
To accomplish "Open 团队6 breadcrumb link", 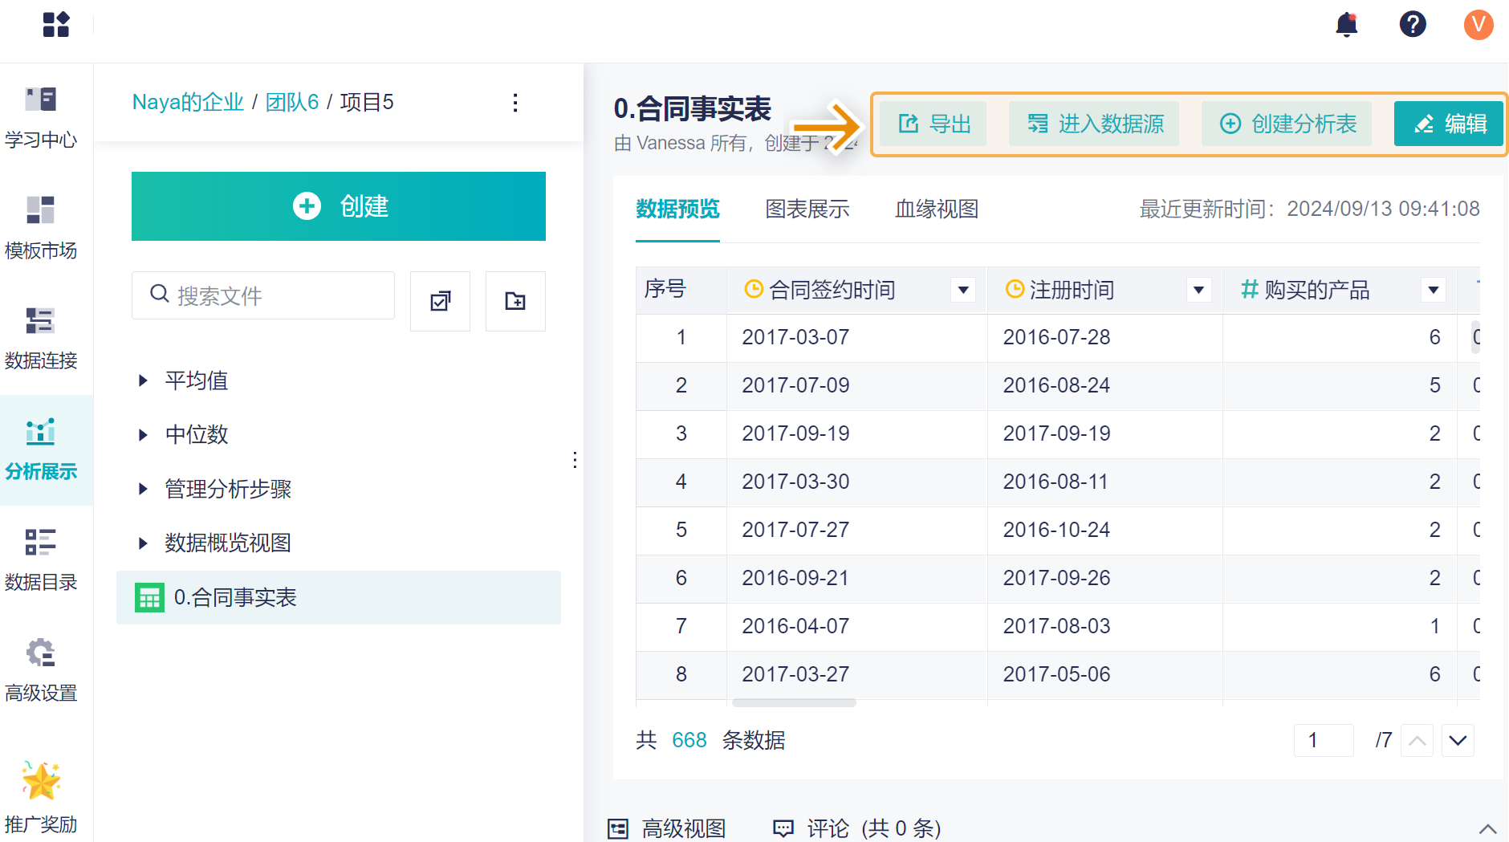I will tap(292, 102).
